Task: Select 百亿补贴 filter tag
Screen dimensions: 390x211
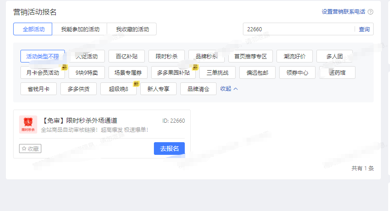Action: click(x=127, y=56)
